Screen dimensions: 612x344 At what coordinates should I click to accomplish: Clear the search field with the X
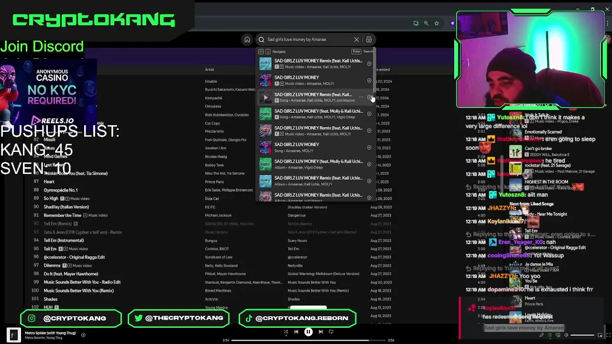tap(356, 40)
